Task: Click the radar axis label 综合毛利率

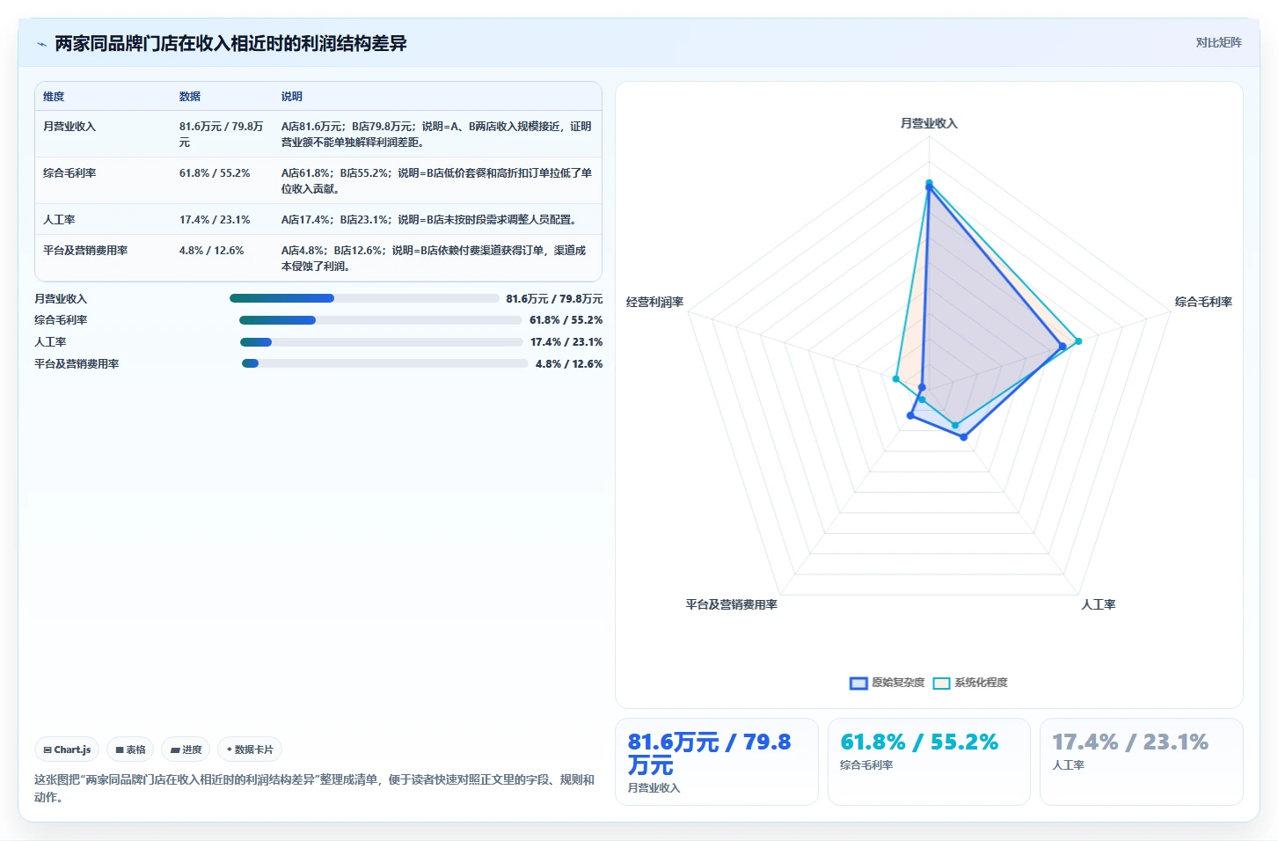Action: tap(1203, 302)
